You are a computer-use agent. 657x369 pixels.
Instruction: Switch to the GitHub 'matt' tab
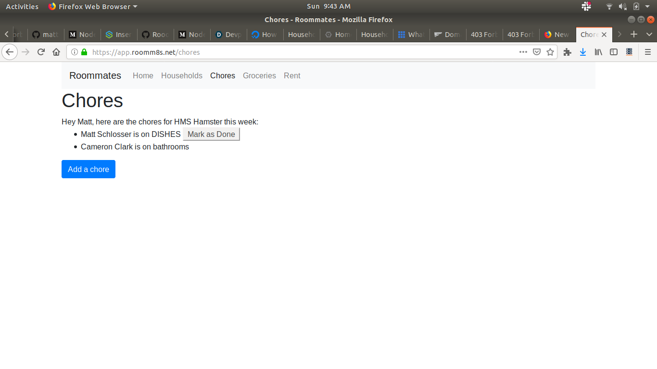point(46,35)
